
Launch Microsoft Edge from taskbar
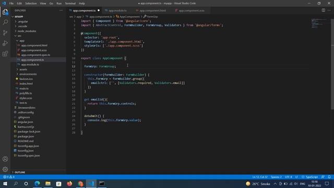[37, 183]
